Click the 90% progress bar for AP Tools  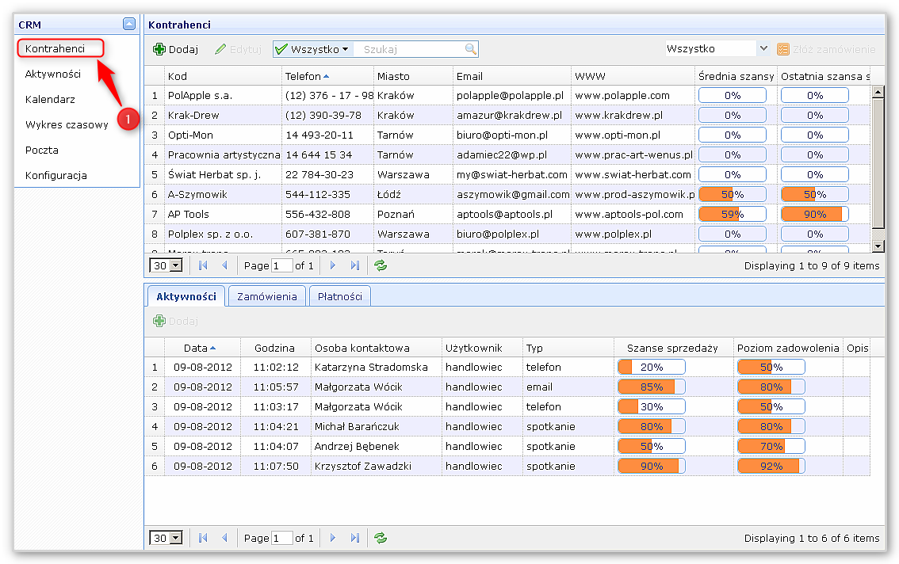pos(814,214)
